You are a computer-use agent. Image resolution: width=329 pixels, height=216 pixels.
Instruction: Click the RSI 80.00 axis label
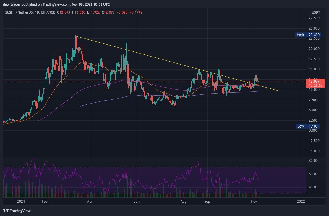(x=313, y=161)
